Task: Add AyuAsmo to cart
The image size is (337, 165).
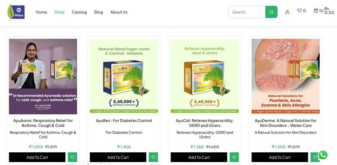Action: point(37,157)
